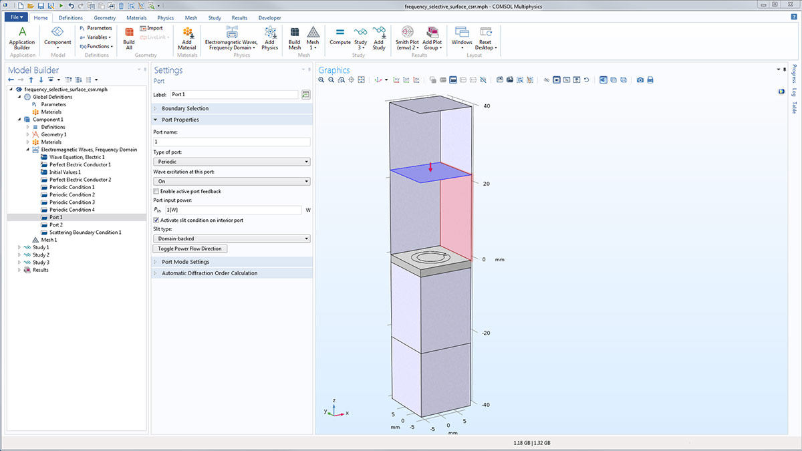The image size is (802, 451).
Task: Open the Results ribbon tab
Action: point(239,18)
